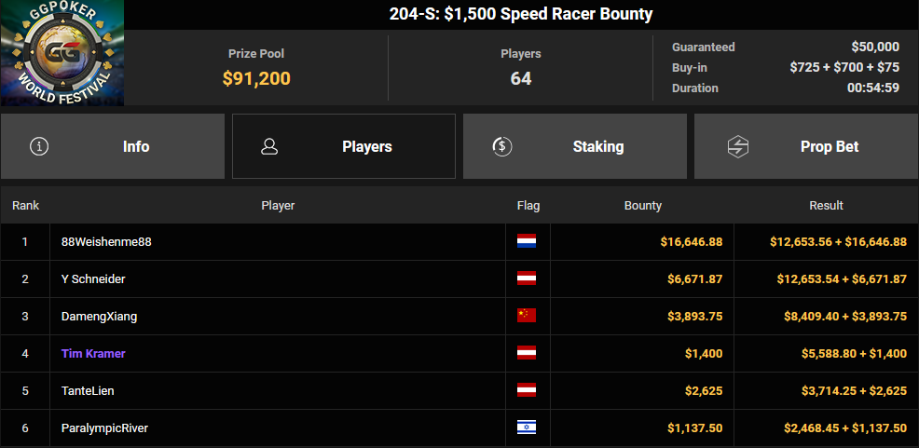Open the Prop Bet tab

tap(806, 146)
